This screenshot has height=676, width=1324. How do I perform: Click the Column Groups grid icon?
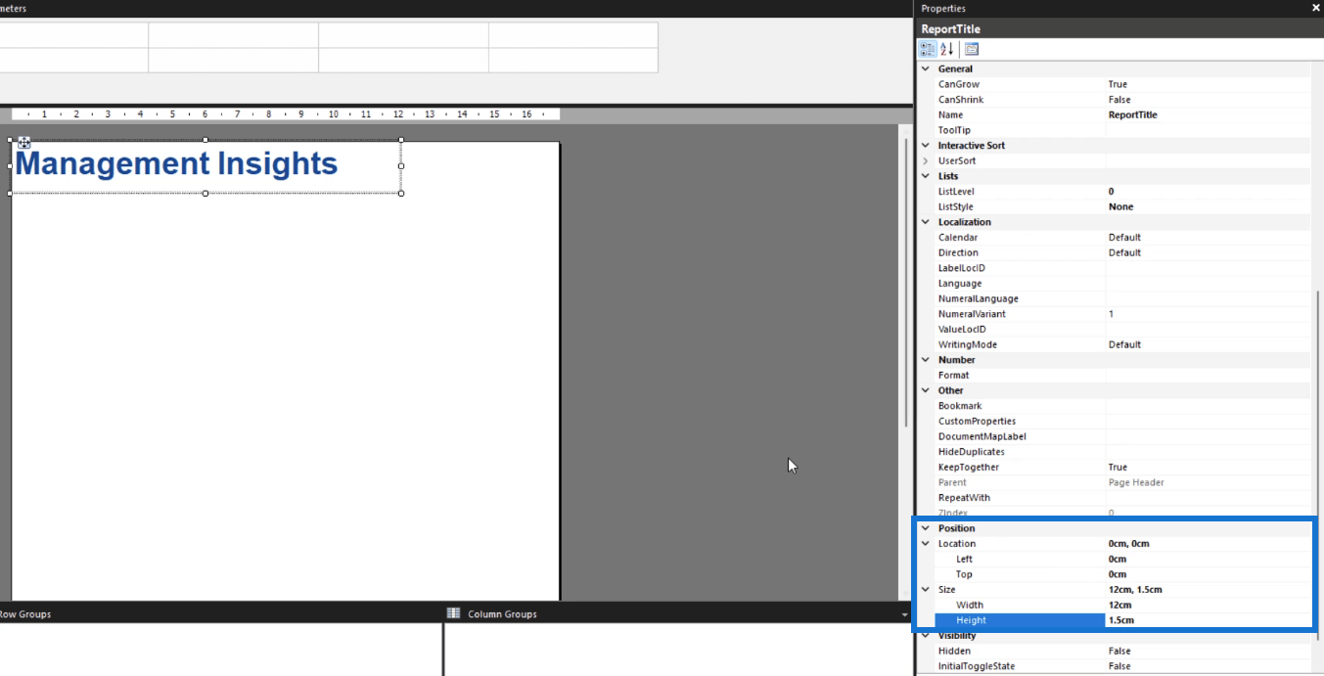(x=454, y=613)
